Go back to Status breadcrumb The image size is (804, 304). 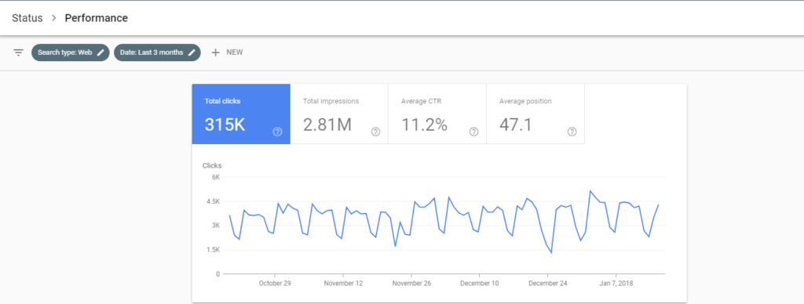tap(27, 19)
